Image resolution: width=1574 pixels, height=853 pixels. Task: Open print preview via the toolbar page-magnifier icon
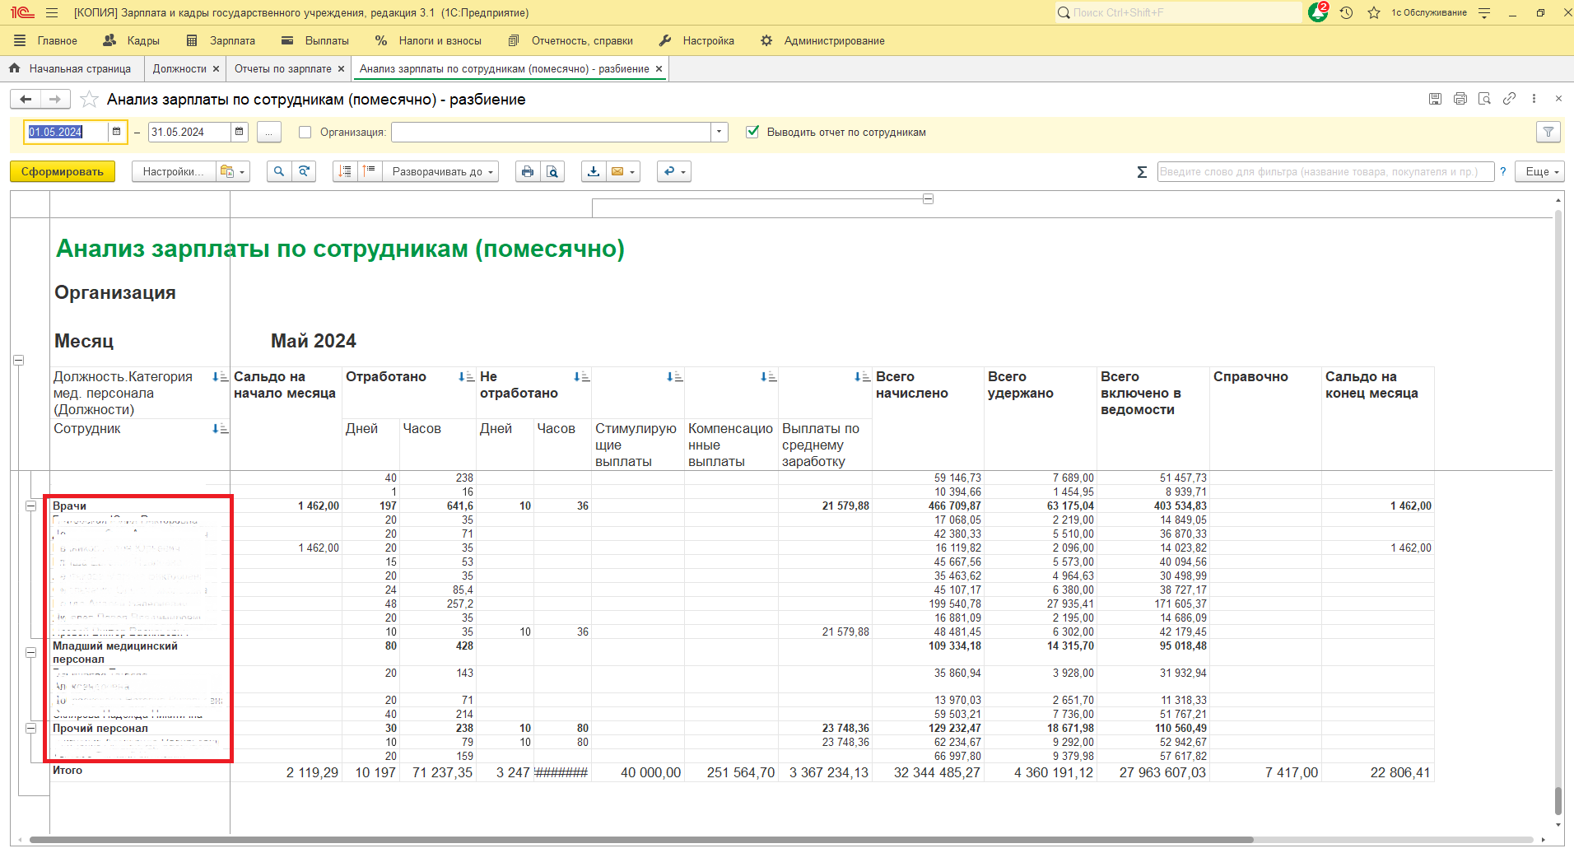click(552, 171)
